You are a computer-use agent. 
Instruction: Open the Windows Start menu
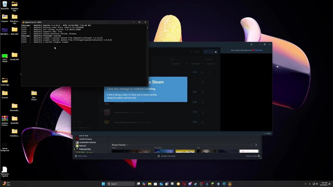pyautogui.click(x=103, y=184)
